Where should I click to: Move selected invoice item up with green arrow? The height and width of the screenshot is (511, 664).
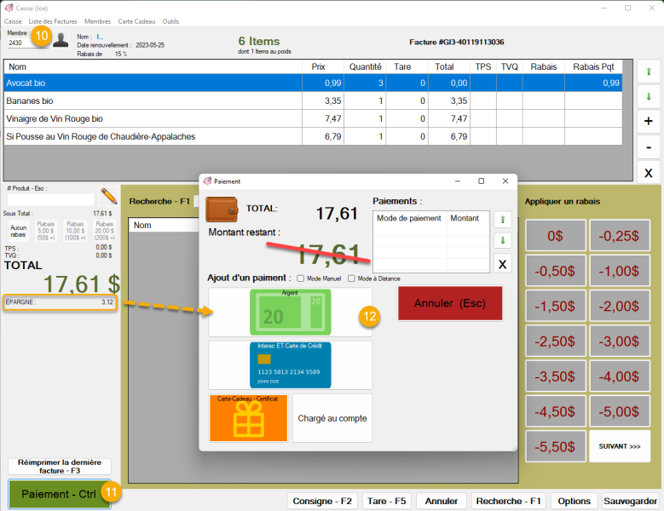[649, 72]
